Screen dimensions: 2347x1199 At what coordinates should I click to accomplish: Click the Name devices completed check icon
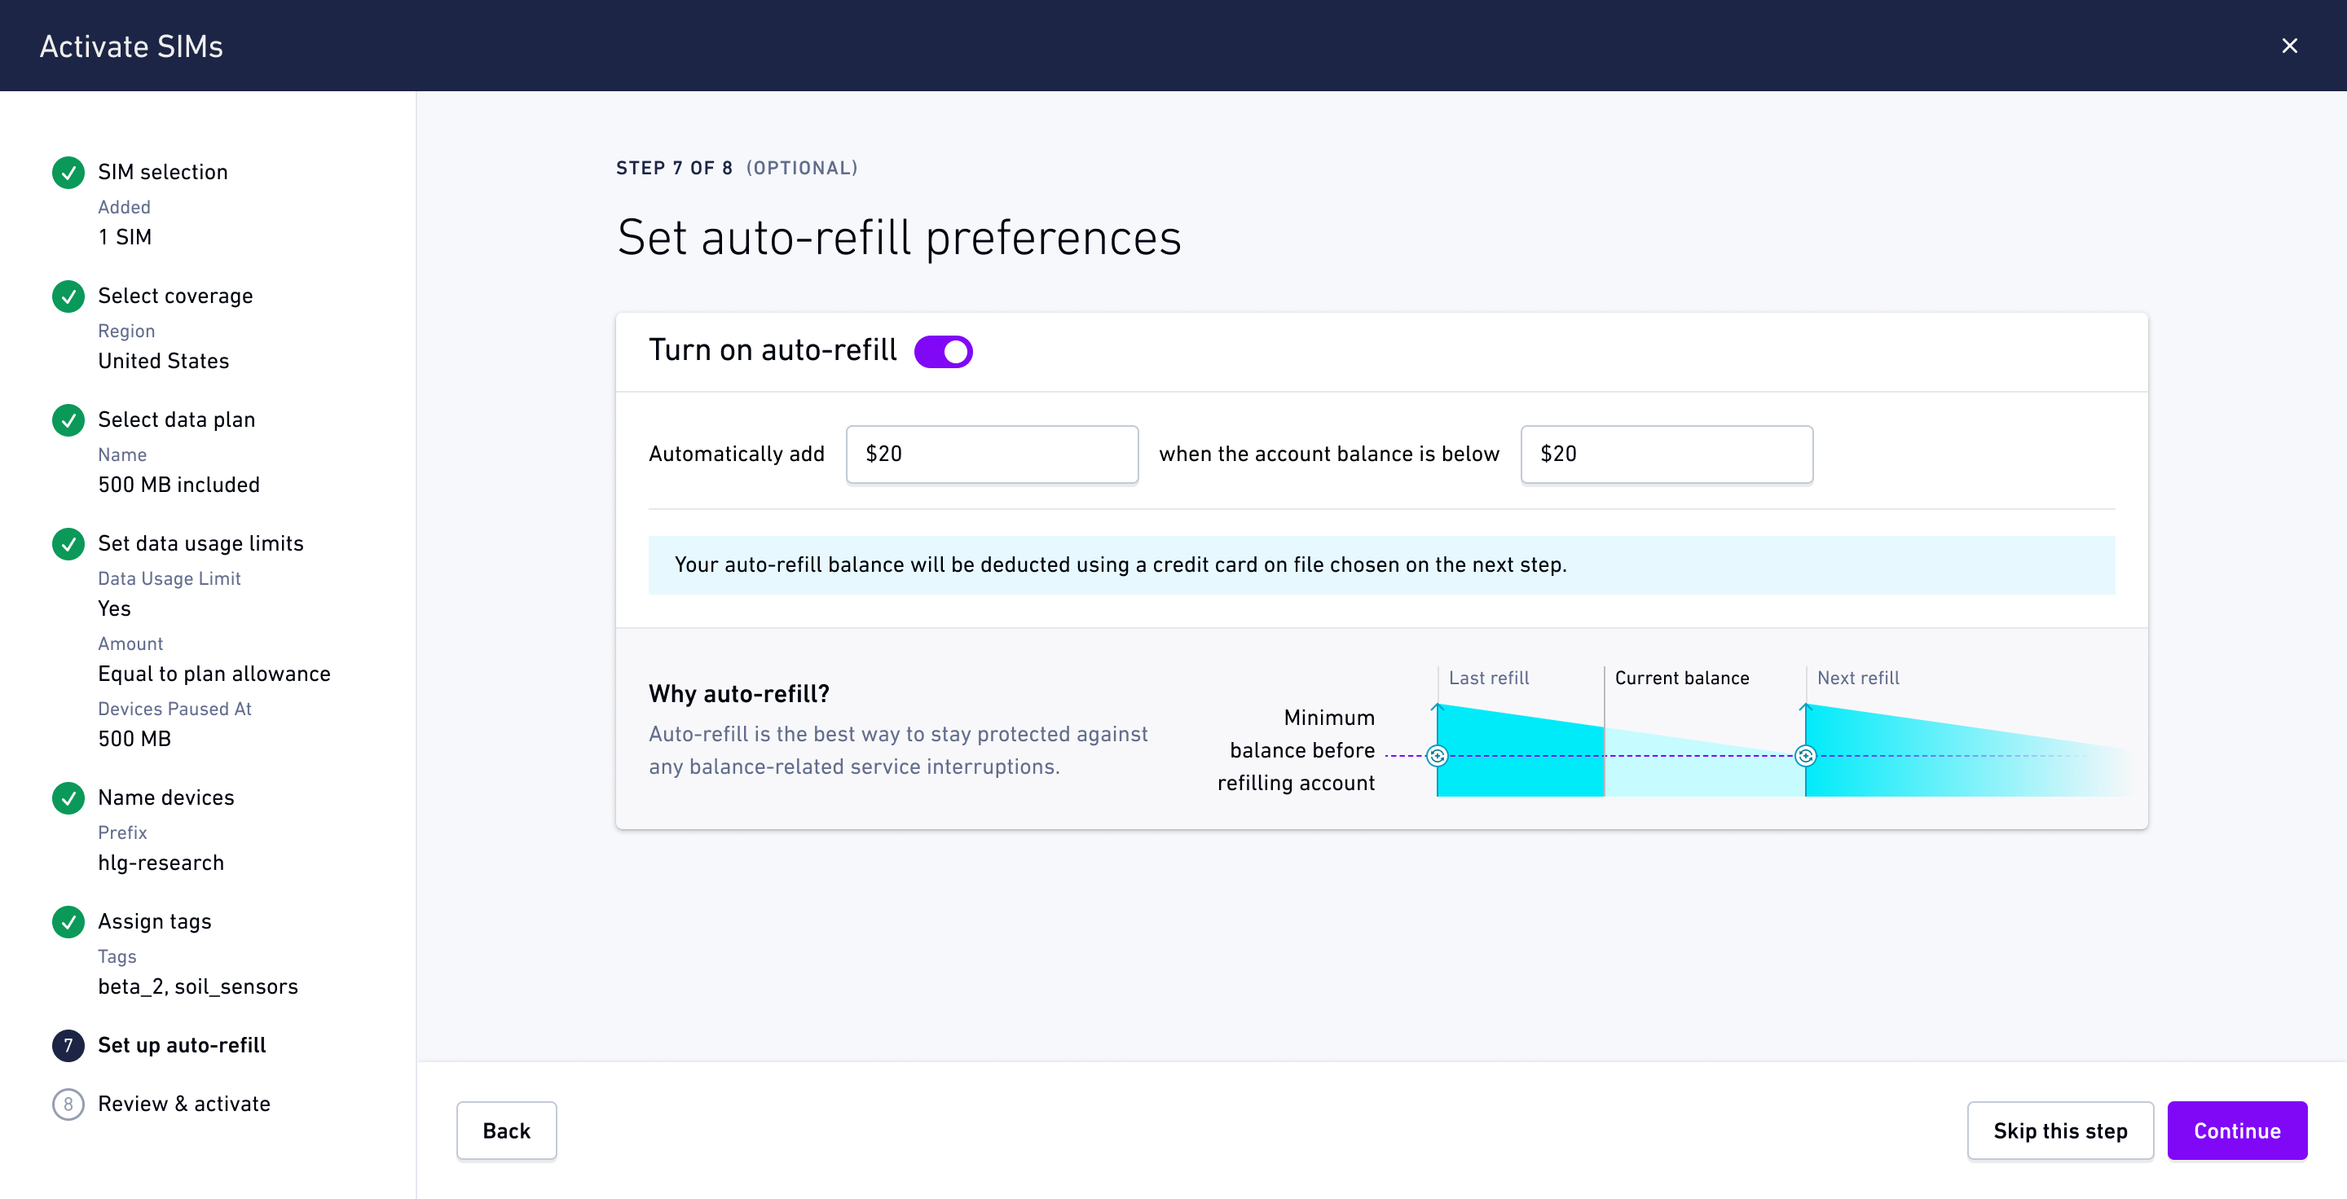point(68,799)
